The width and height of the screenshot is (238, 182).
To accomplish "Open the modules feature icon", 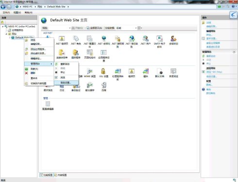I will coord(146,73).
